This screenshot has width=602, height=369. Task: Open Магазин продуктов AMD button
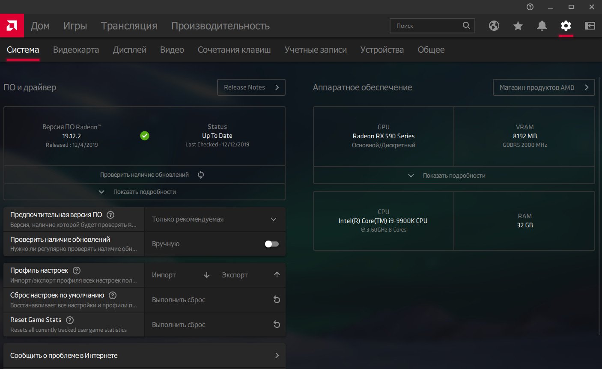[543, 87]
